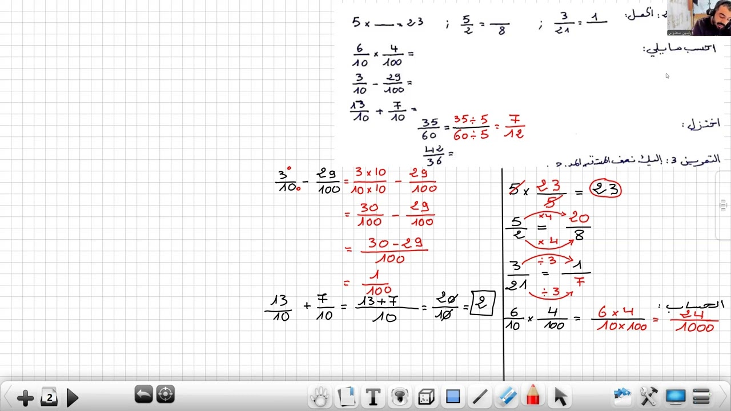Select the 3D box shape tool
The image size is (731, 411).
click(426, 396)
